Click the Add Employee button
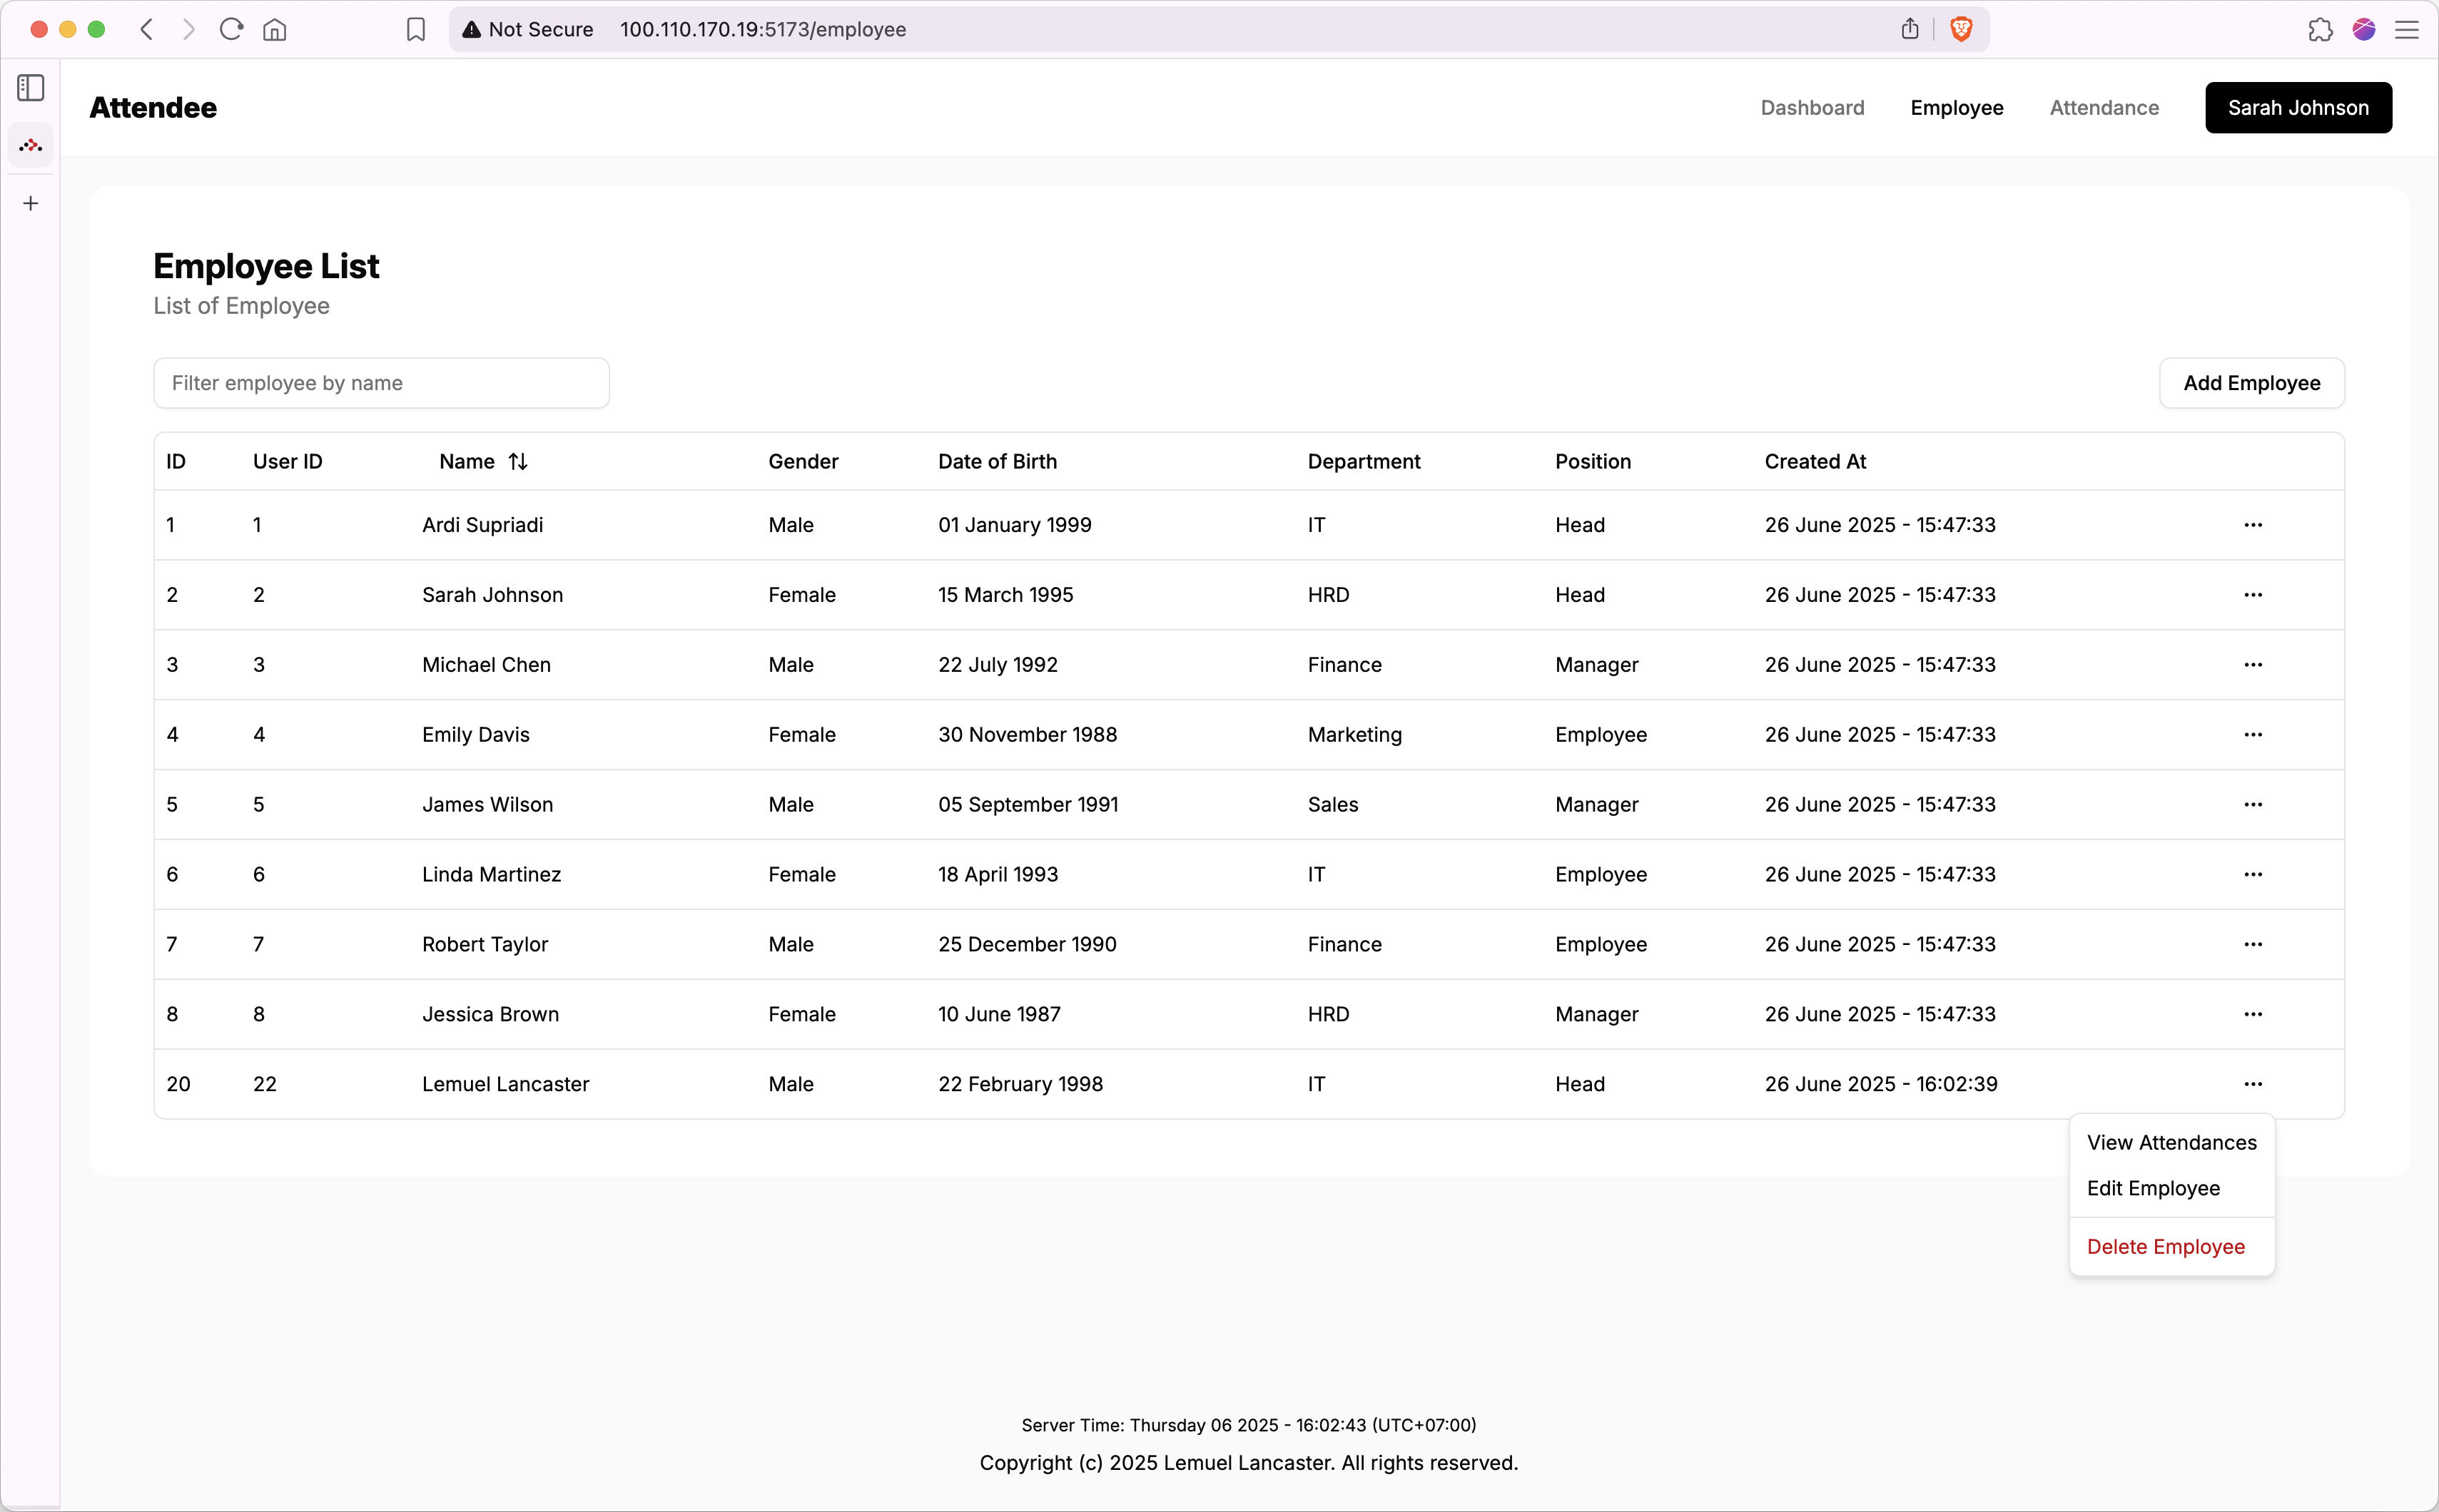 tap(2251, 382)
